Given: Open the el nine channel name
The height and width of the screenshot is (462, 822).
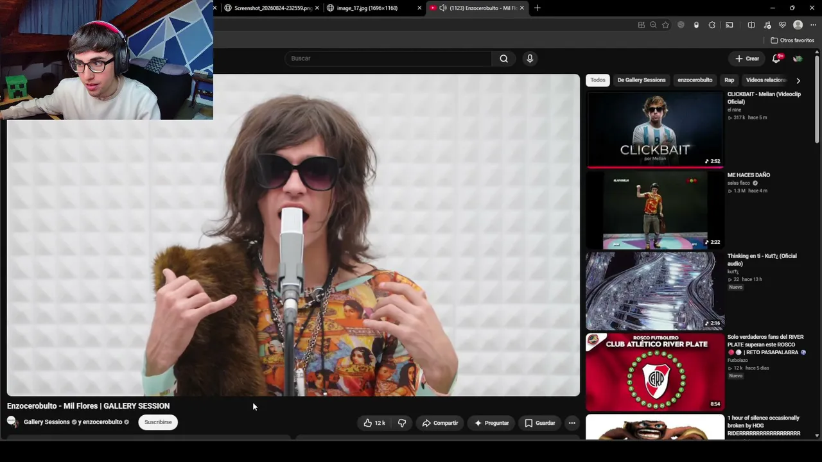Looking at the screenshot, I should coord(734,110).
